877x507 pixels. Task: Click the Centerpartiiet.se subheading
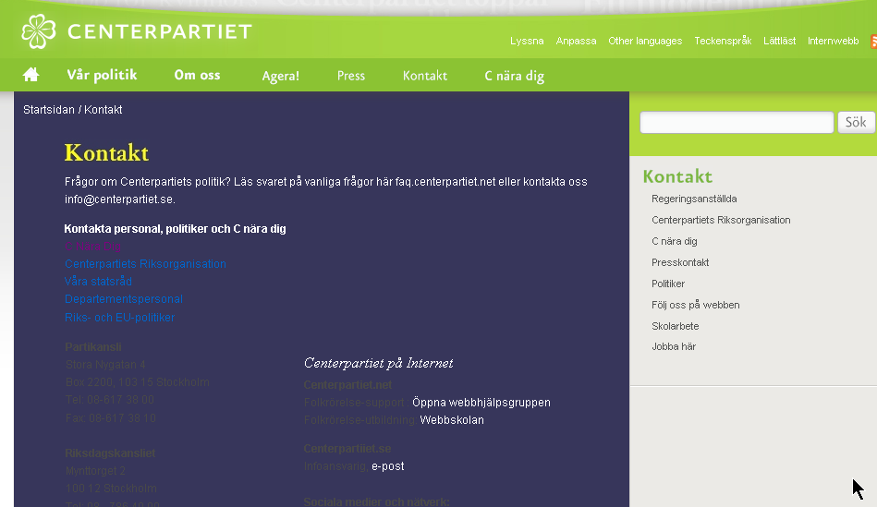347,448
